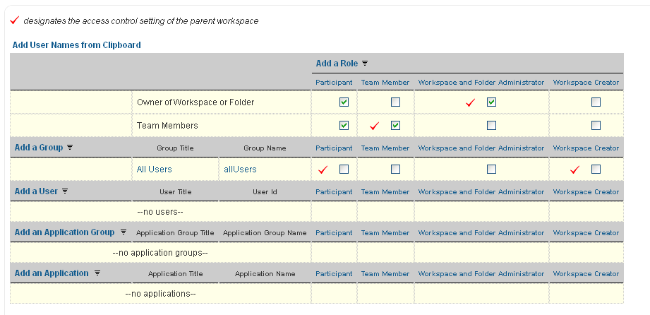Image resolution: width=650 pixels, height=315 pixels.
Task: Enable Workspace Creator for All Users group
Action: pos(596,169)
